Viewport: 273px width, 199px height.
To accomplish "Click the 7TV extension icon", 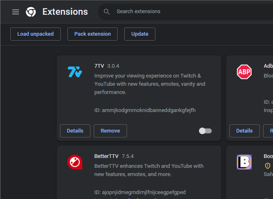I will tap(75, 72).
